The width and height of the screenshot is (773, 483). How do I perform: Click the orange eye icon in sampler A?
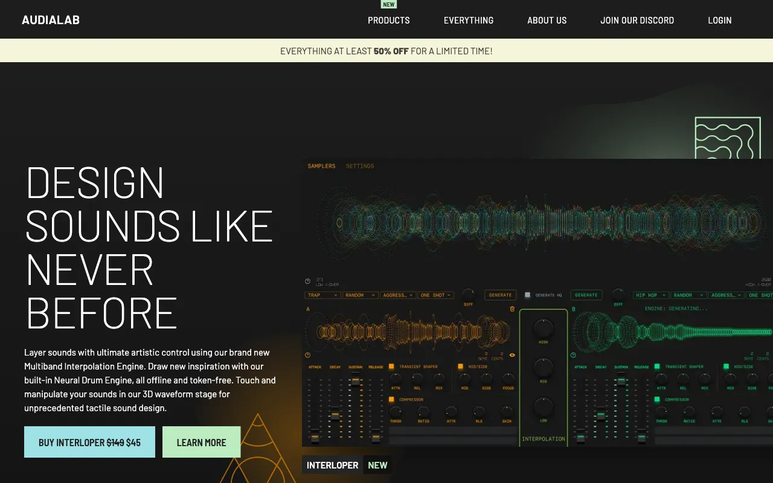(x=513, y=355)
